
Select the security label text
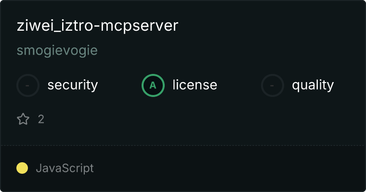click(x=73, y=85)
